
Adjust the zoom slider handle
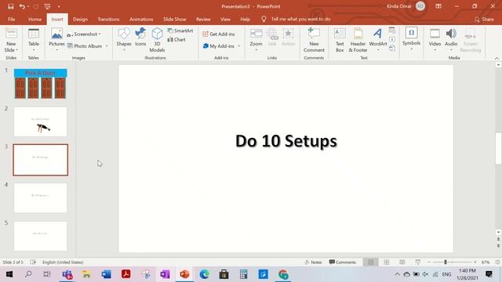(x=446, y=262)
